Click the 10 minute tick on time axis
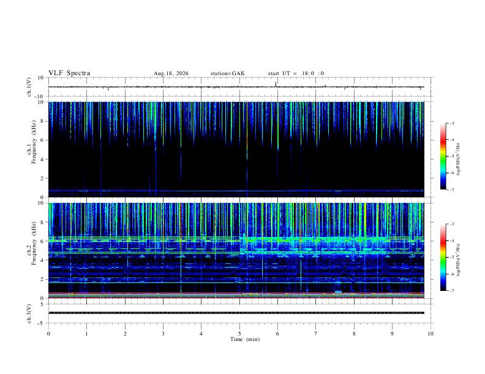 pyautogui.click(x=430, y=334)
